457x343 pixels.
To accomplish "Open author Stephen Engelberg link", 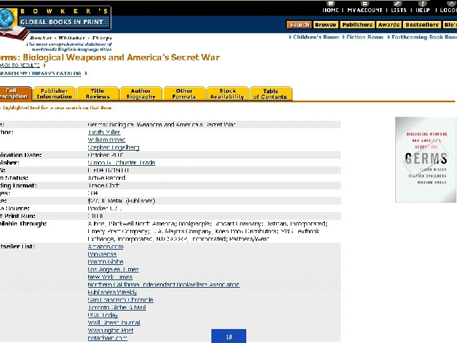I will [114, 147].
